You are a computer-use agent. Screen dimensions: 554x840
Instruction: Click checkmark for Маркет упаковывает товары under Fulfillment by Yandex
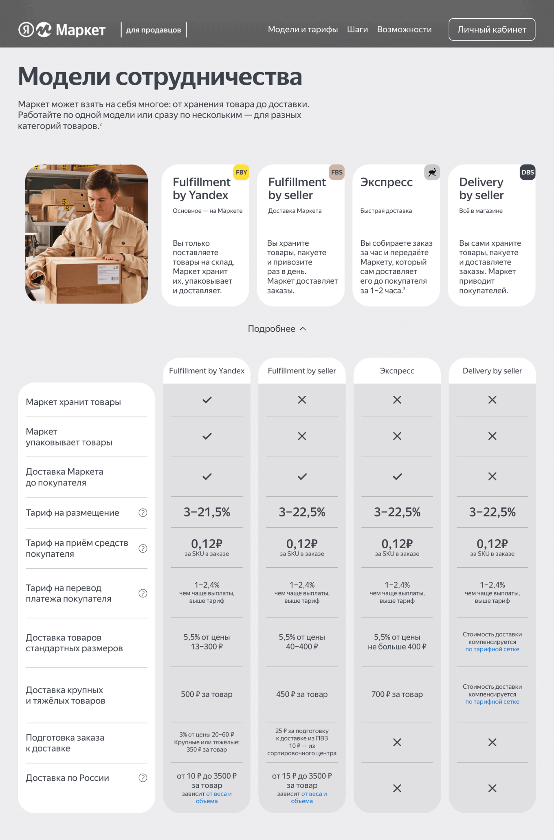point(207,436)
